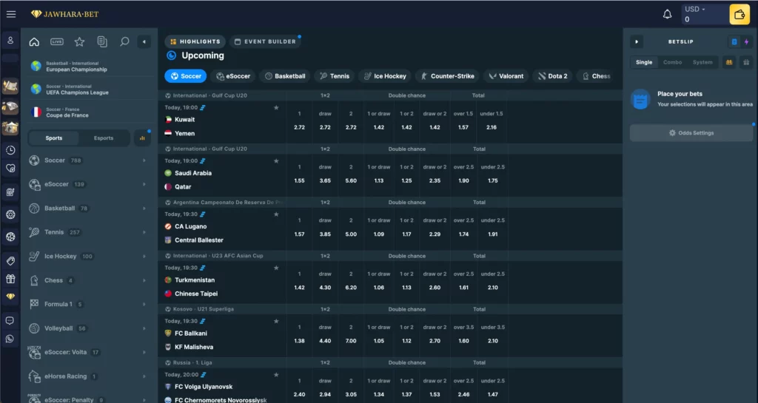The image size is (758, 403).
Task: Filter upcoming events by Tennis
Action: [x=335, y=76]
